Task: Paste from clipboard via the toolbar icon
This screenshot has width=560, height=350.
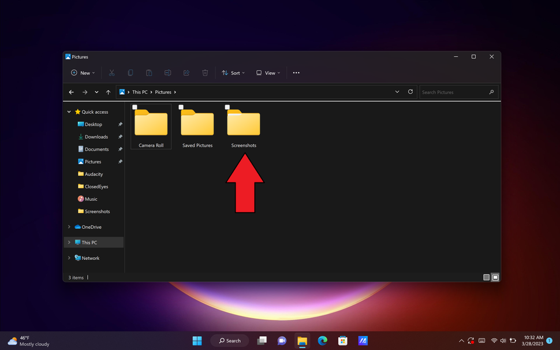Action: tap(149, 73)
